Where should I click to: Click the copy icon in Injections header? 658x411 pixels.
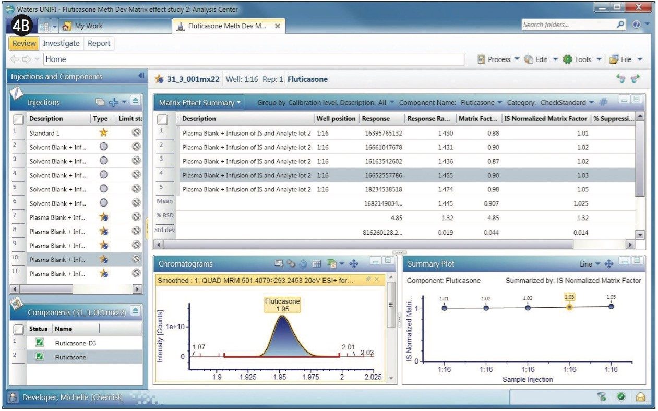point(100,102)
